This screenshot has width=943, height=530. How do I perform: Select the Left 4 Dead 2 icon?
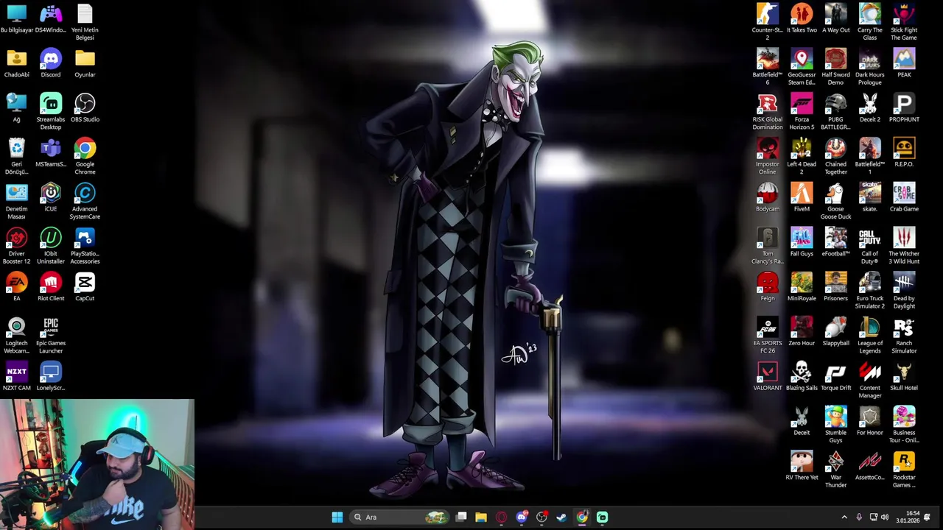pos(802,157)
